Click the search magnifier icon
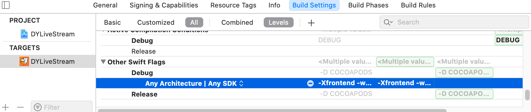 388,22
